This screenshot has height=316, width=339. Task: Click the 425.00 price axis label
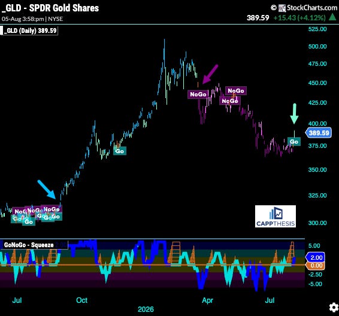tap(317, 102)
